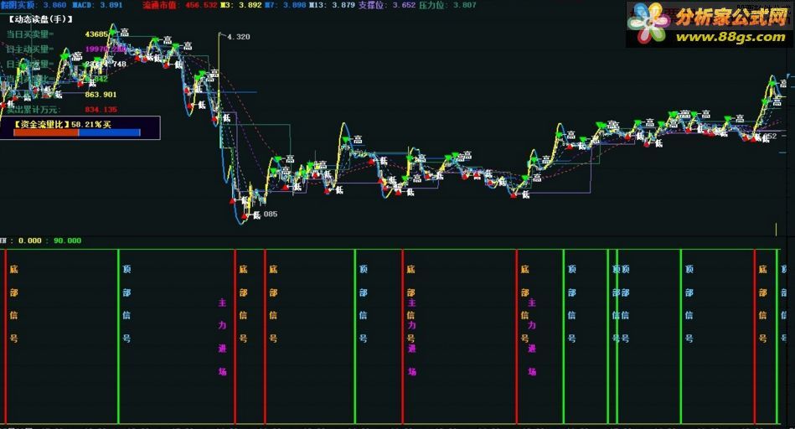
Task: Click the M13 3.879 indicator value
Action: (x=332, y=5)
